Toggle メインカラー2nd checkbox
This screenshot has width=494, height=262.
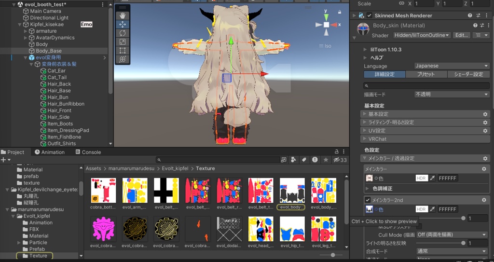pyautogui.click(x=368, y=200)
